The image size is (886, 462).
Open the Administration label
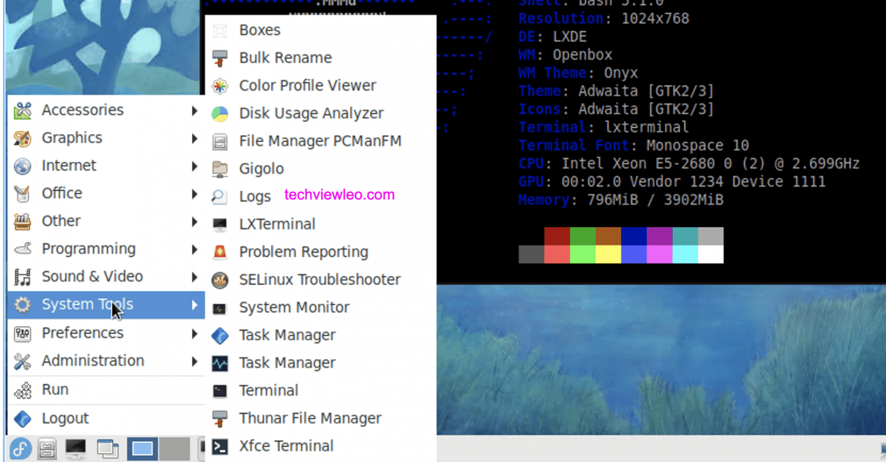click(x=93, y=360)
